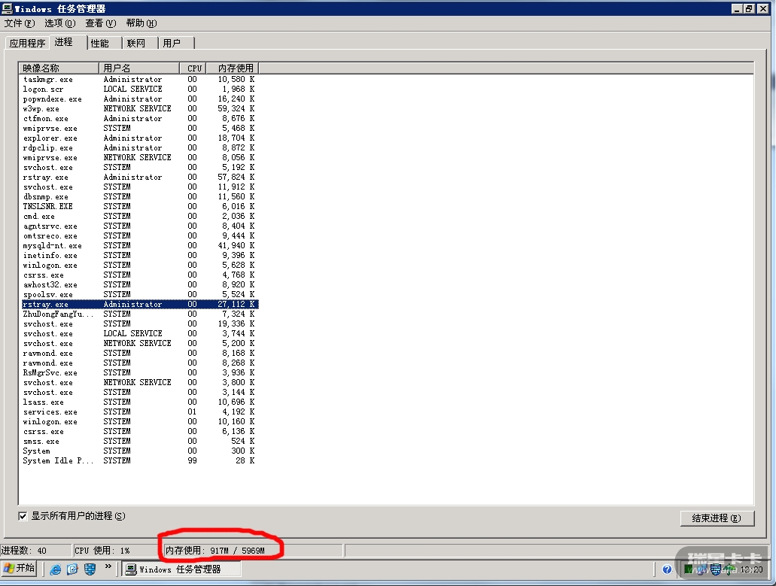Image resolution: width=776 pixels, height=586 pixels.
Task: Click the 内存使用: 917M / 5969M status entry
Action: coord(252,551)
